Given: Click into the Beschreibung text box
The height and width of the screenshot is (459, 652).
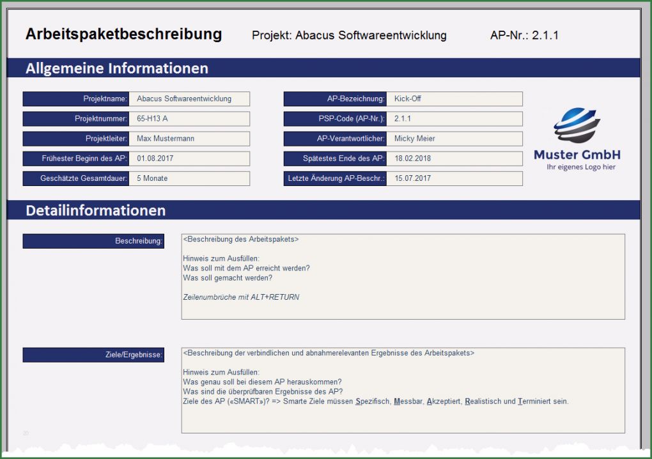Looking at the screenshot, I should coord(403,276).
